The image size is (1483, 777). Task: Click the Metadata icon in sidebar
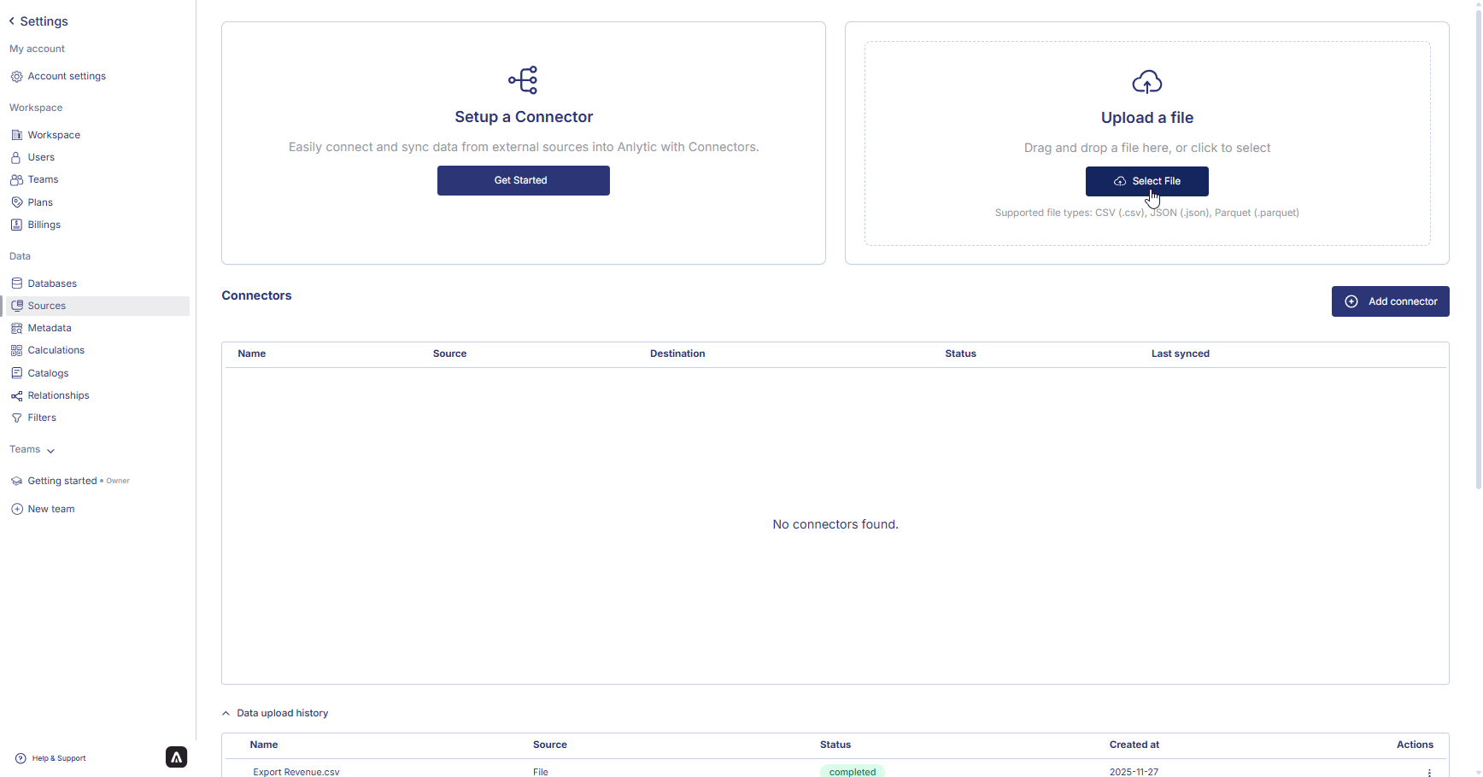pos(16,328)
